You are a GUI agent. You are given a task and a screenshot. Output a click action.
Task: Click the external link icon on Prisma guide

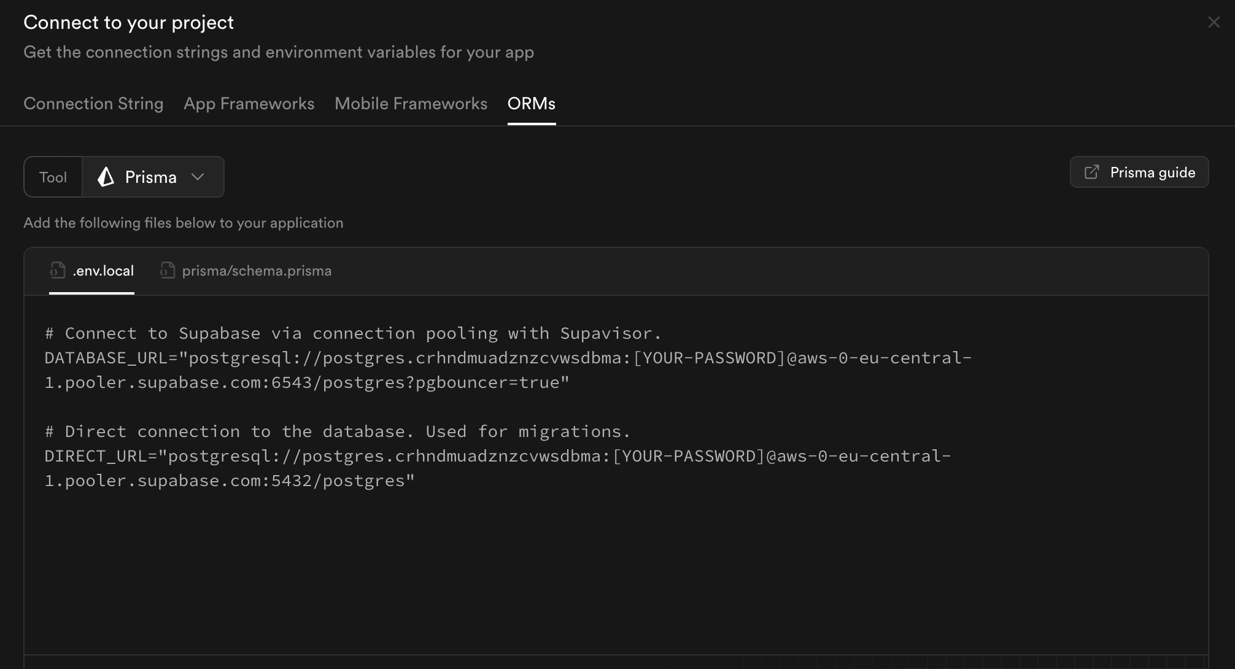(x=1091, y=171)
